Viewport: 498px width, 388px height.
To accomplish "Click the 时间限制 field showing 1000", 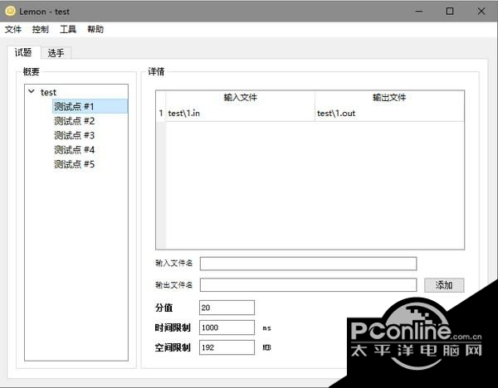I will [x=227, y=327].
